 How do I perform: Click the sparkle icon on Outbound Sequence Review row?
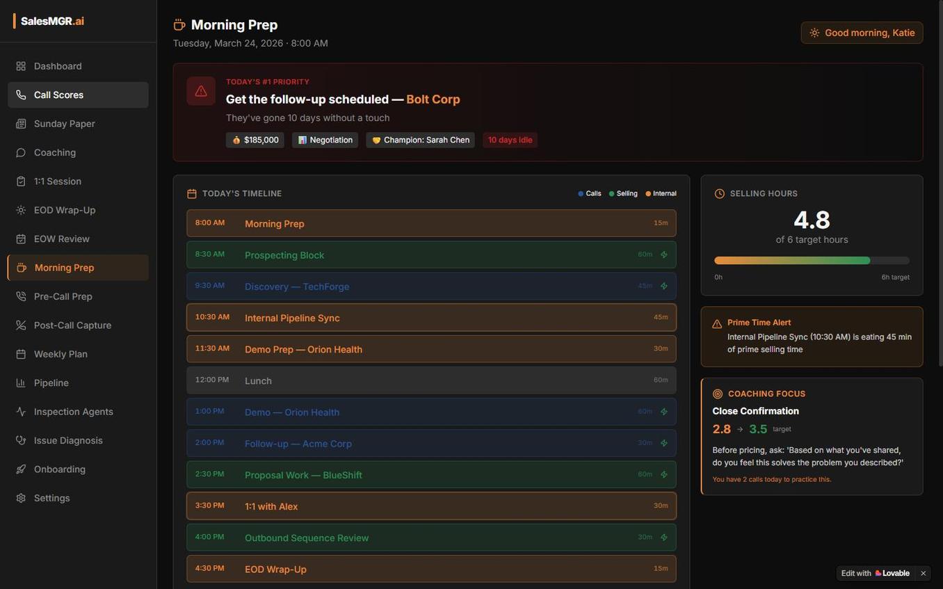[664, 538]
